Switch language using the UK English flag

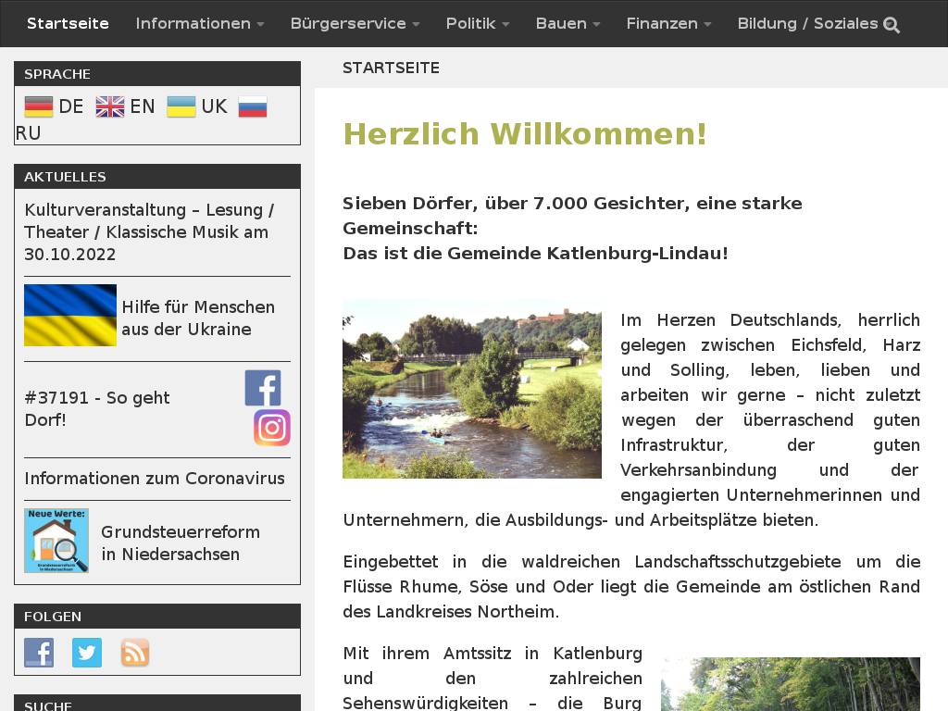[110, 106]
